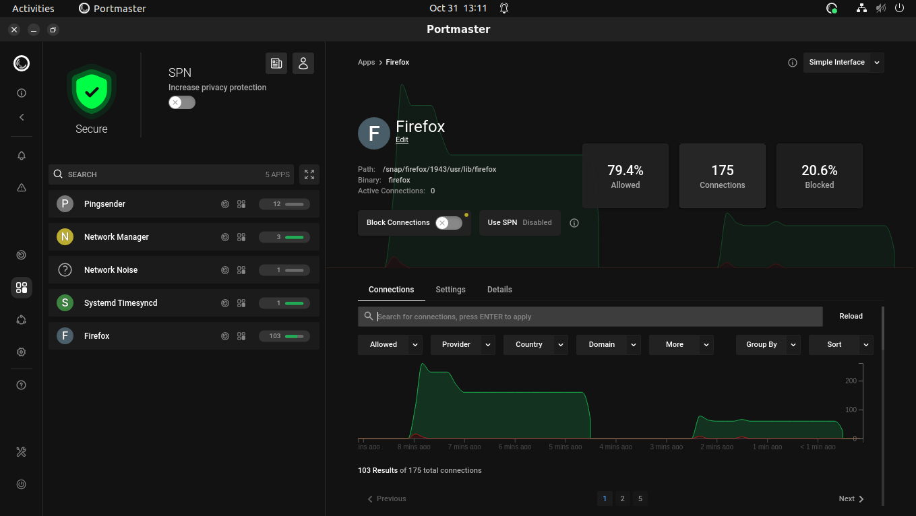The image size is (916, 516).
Task: Open the Network Monitor in the sidebar
Action: 21,255
